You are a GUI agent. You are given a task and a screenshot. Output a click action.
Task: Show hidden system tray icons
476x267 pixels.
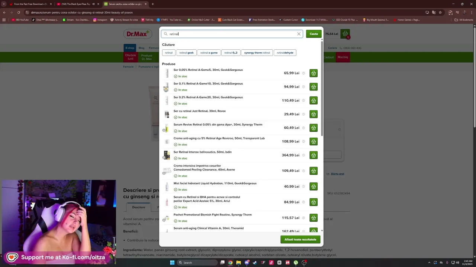(x=430, y=263)
